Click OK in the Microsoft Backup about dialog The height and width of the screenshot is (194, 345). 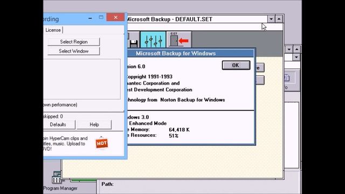pyautogui.click(x=236, y=65)
